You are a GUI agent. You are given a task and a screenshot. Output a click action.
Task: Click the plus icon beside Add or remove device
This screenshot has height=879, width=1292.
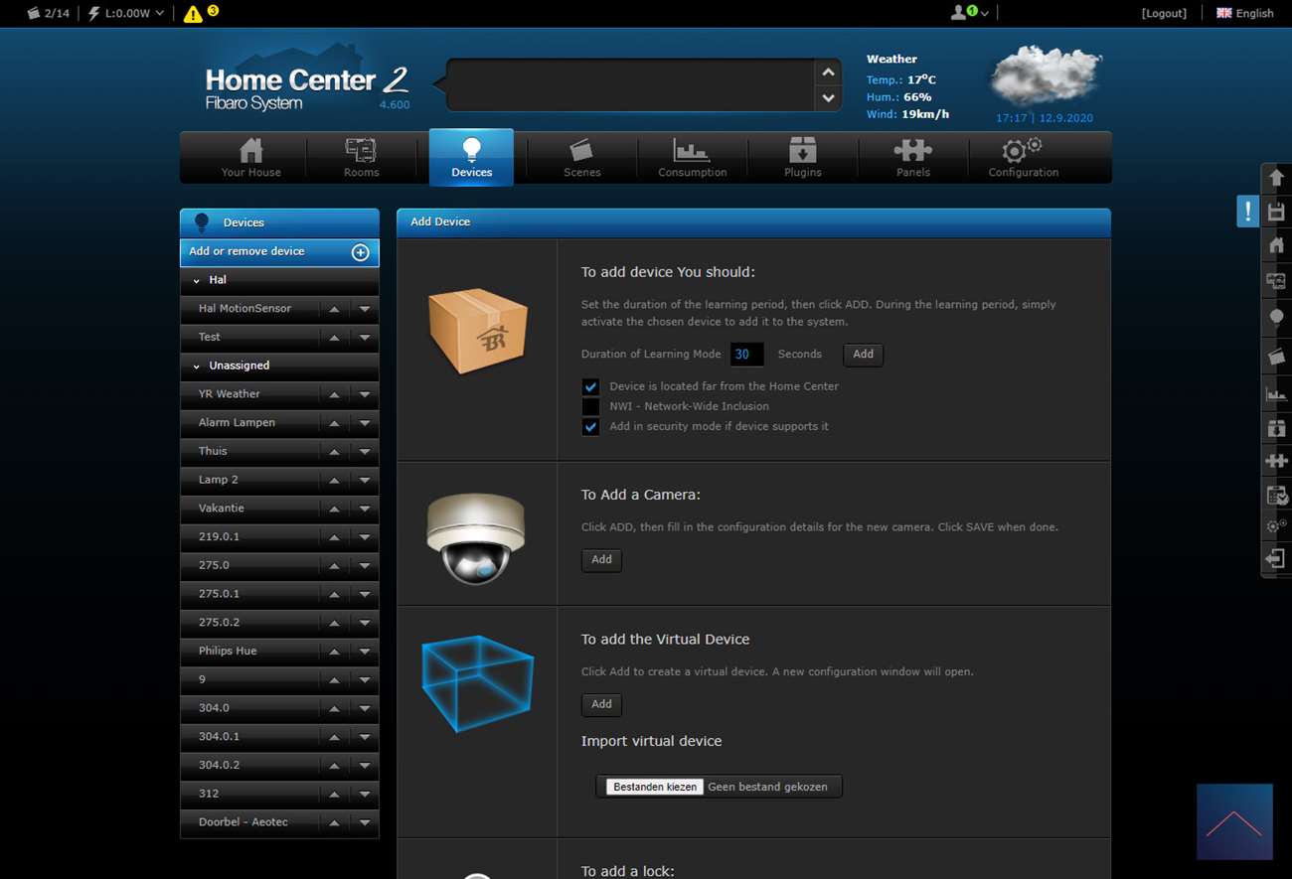(x=361, y=252)
